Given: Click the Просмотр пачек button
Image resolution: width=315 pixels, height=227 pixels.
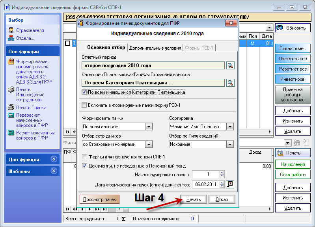Looking at the screenshot, I should pyautogui.click(x=99, y=199).
